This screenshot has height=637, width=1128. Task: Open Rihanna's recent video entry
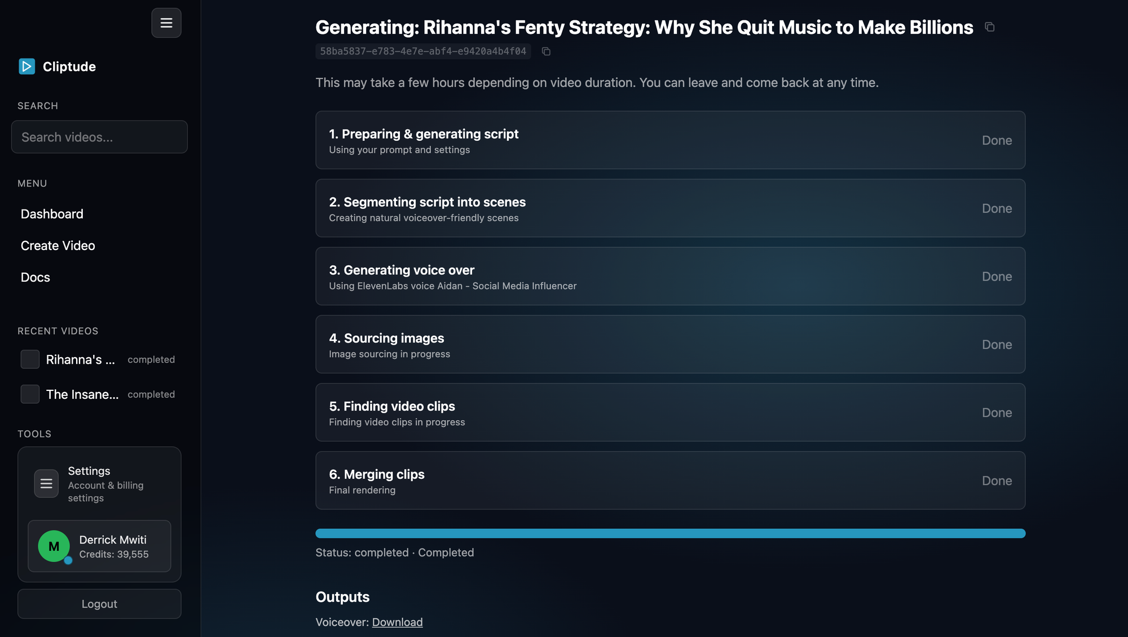pyautogui.click(x=81, y=360)
